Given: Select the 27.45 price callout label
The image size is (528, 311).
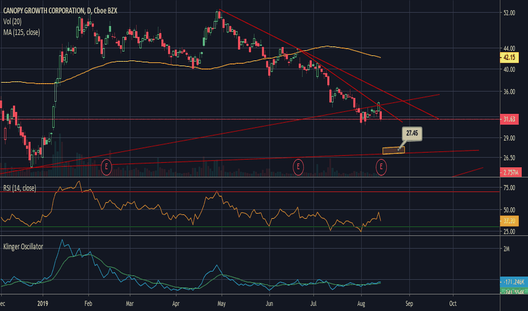Looking at the screenshot, I should click(412, 133).
